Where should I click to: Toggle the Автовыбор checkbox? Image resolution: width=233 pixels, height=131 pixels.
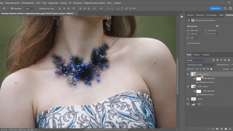pyautogui.click(x=12, y=9)
